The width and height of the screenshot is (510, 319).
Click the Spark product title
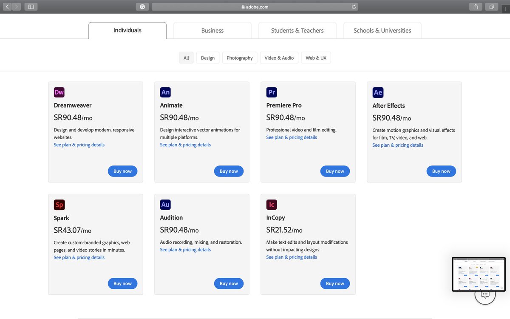tap(62, 218)
